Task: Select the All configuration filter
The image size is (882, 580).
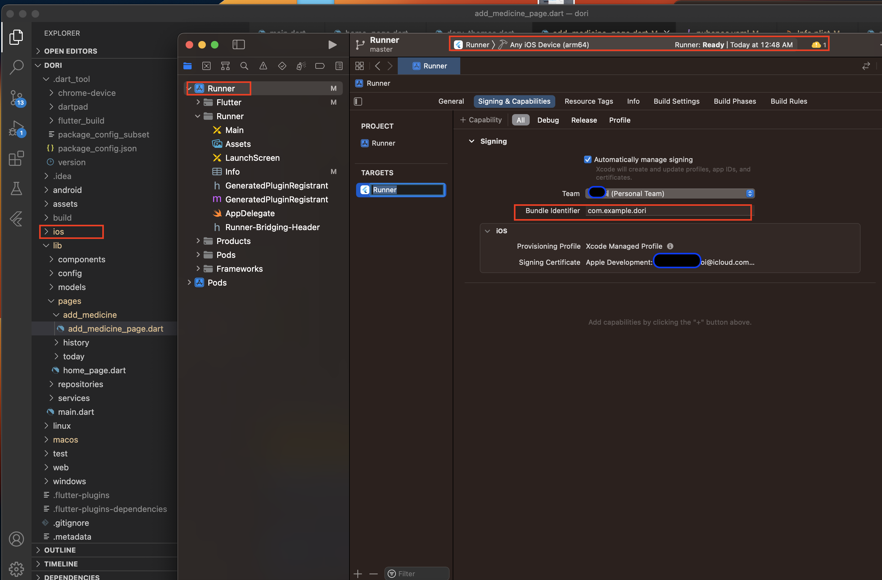Action: point(520,120)
